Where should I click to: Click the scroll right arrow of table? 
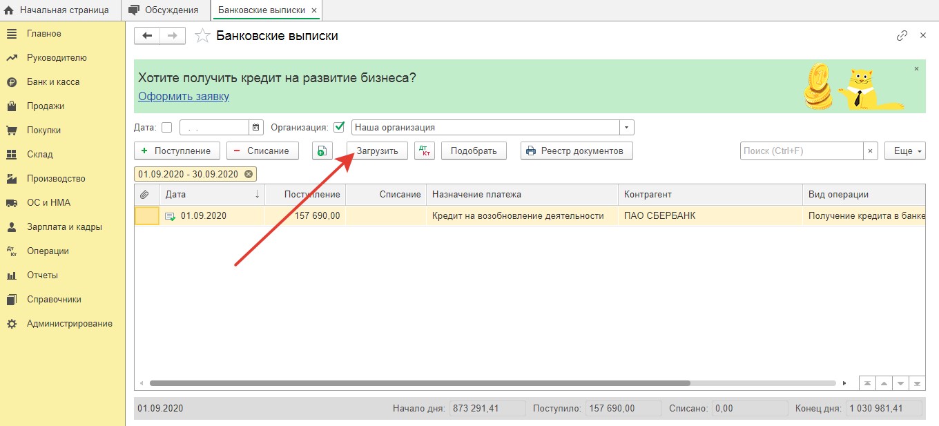(x=844, y=383)
